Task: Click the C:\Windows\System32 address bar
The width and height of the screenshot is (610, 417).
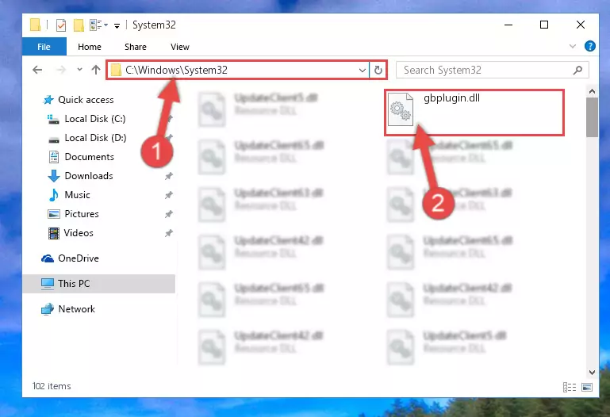Action: [237, 70]
